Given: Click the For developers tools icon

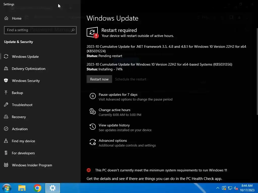Looking at the screenshot, I should point(6,153).
